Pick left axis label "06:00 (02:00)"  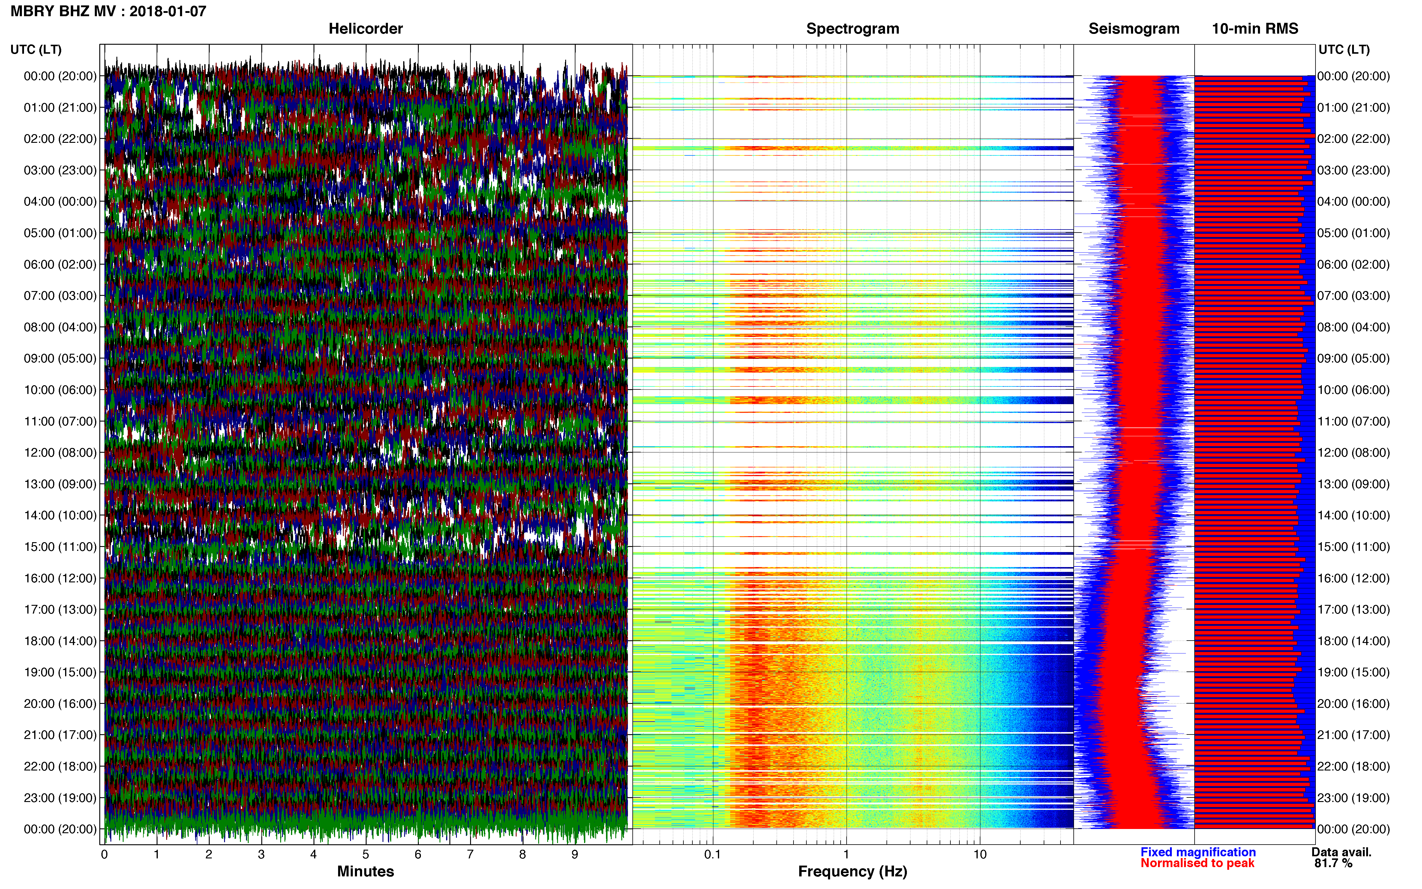[60, 265]
